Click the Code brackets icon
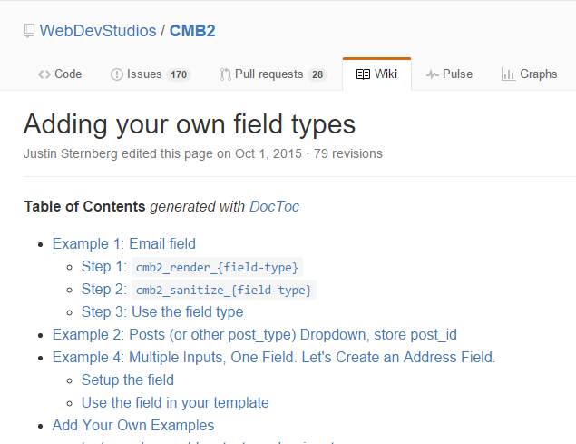Viewport: 576px width, 444px height. (44, 74)
